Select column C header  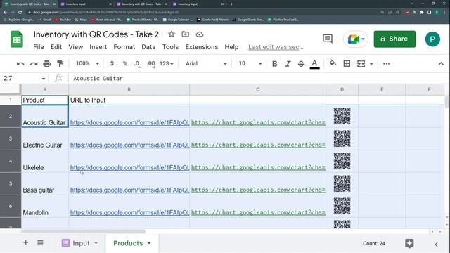tap(258, 89)
